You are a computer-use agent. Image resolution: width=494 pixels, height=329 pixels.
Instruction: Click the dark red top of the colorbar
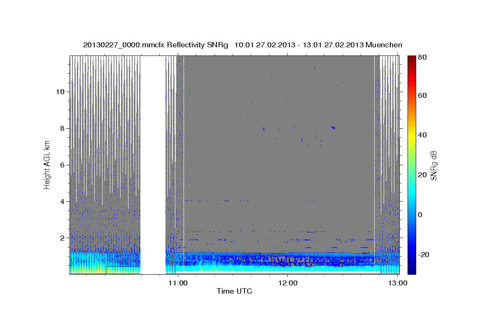412,58
